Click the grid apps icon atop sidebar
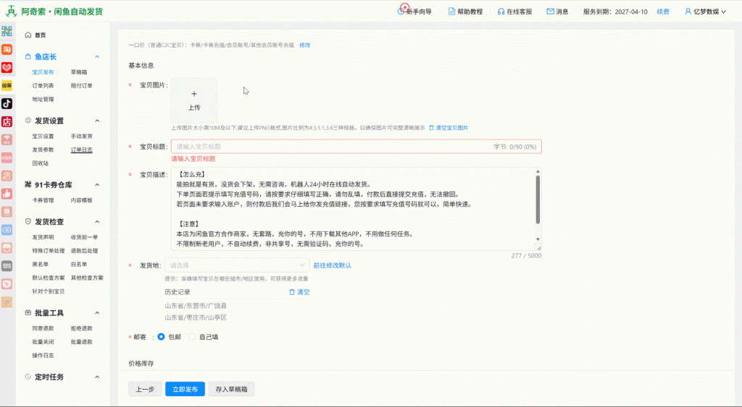 pos(7,32)
